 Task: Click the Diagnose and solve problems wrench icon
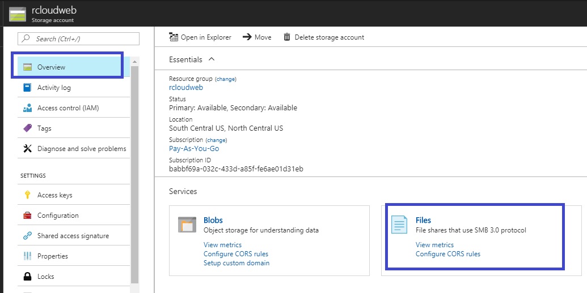tap(27, 149)
